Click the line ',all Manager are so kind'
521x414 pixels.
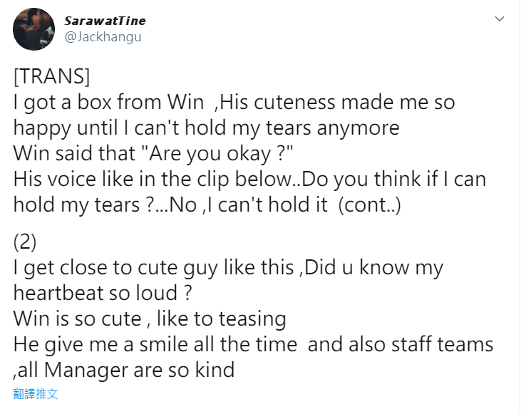point(124,370)
